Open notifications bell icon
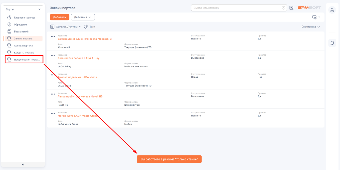The height and width of the screenshot is (170, 340). [x=332, y=43]
